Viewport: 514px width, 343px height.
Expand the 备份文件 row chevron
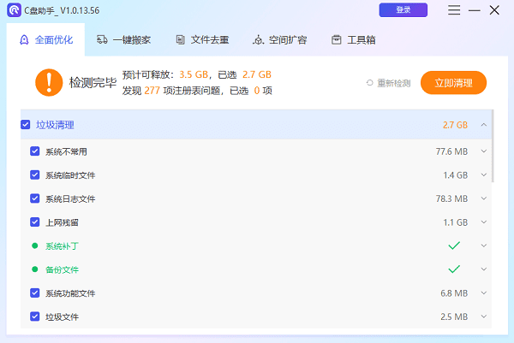click(484, 269)
